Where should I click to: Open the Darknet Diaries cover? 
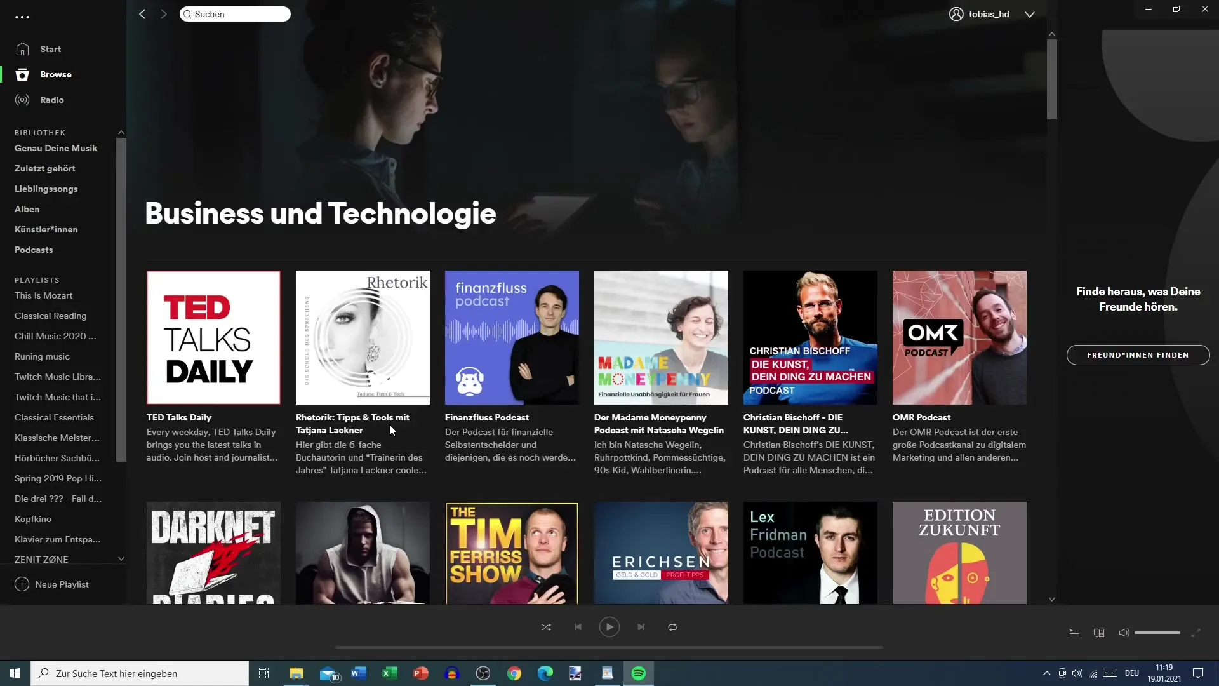click(x=213, y=553)
